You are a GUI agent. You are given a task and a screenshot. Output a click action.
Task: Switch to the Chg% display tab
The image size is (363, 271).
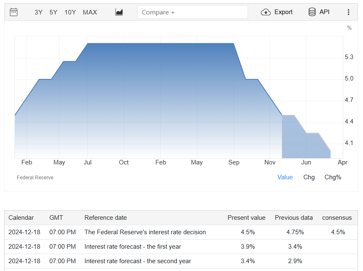[x=333, y=177]
